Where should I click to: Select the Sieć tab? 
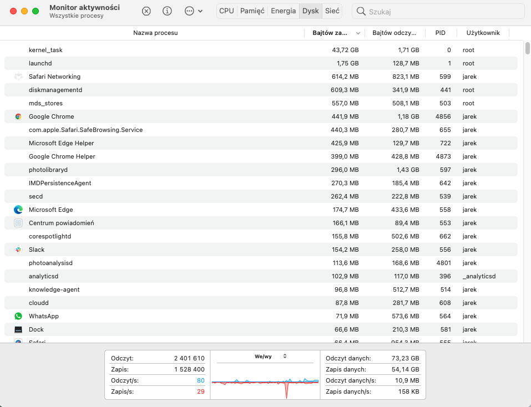pos(332,11)
